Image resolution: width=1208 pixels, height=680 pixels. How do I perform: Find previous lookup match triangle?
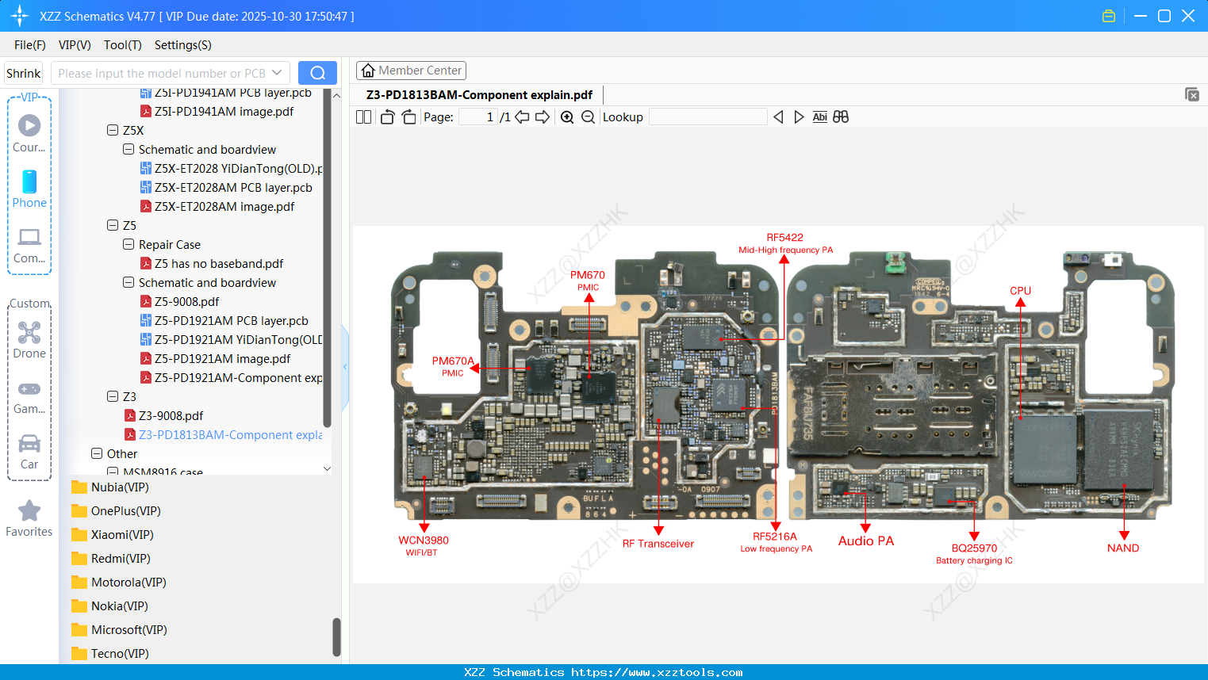778,117
